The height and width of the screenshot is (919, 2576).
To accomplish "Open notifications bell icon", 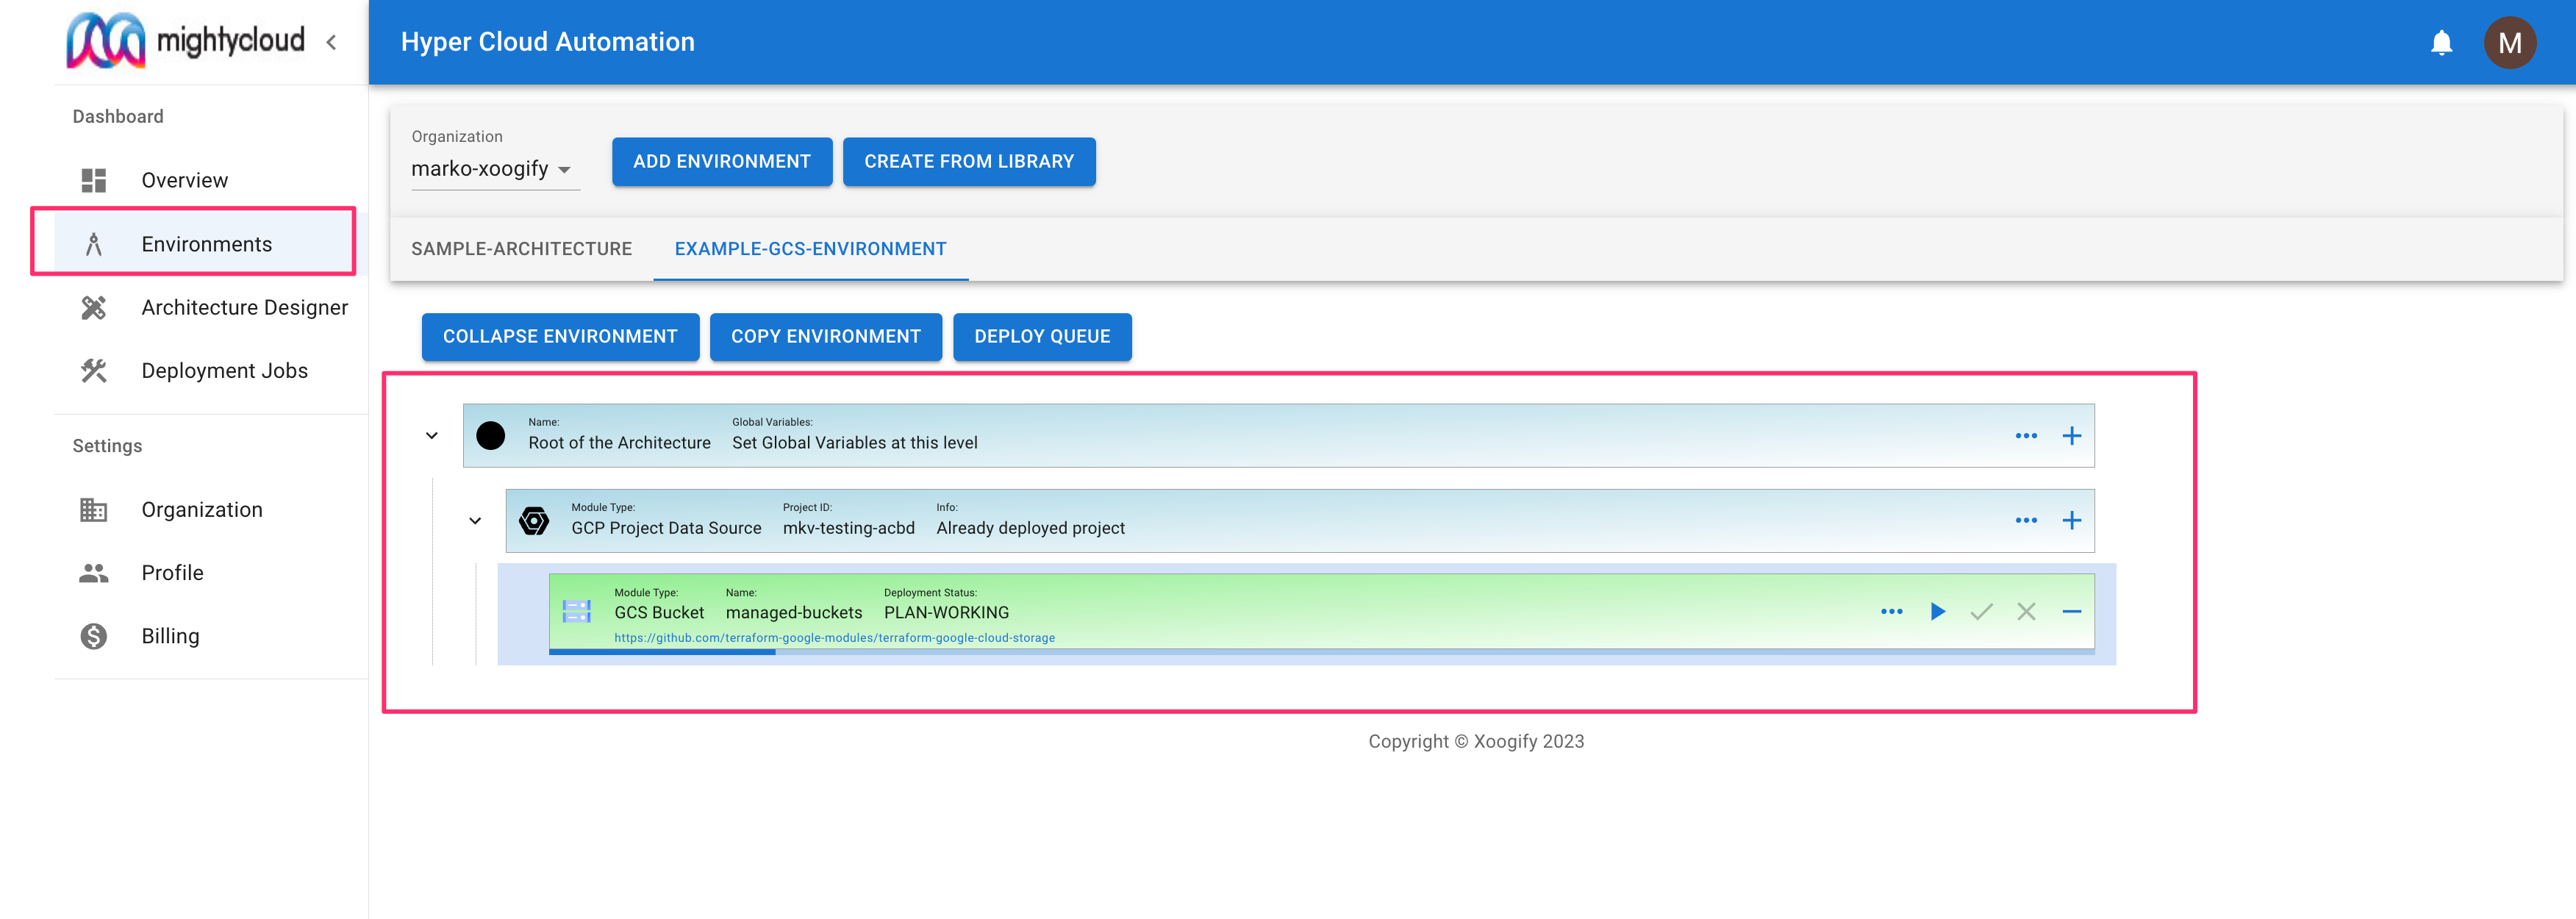I will tap(2441, 42).
